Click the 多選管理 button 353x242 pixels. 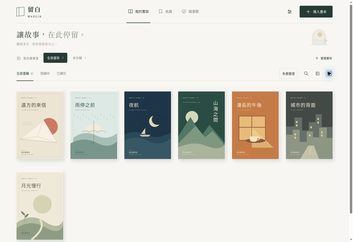tap(288, 74)
